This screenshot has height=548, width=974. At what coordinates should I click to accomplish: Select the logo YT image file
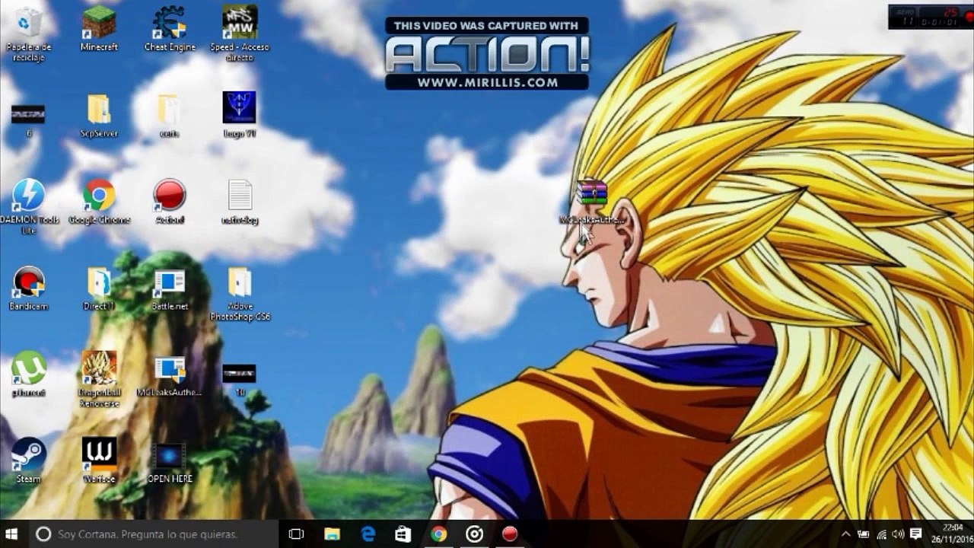(x=239, y=115)
